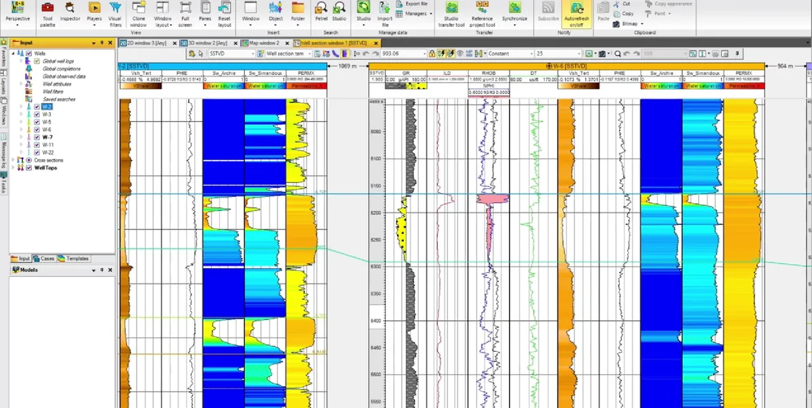
Task: Select Global completions item
Action: [x=63, y=68]
